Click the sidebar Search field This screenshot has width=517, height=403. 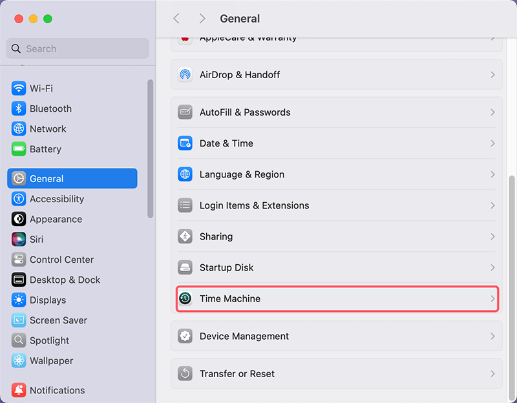coord(78,48)
